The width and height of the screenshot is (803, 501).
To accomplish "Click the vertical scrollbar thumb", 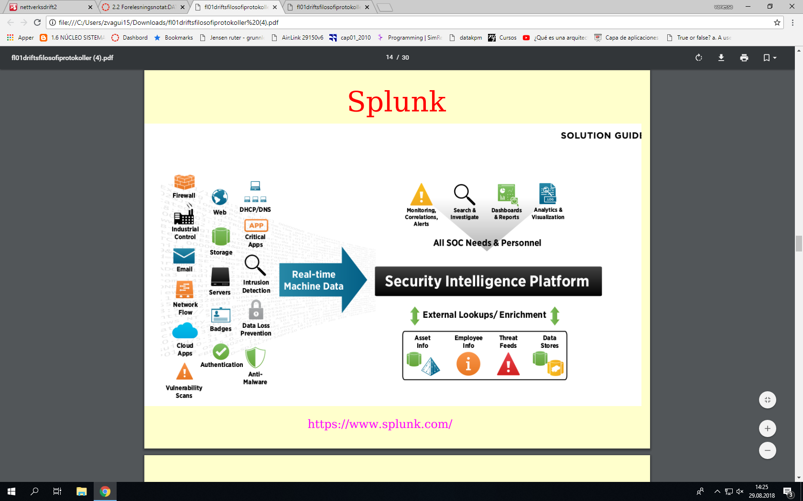I will point(798,243).
